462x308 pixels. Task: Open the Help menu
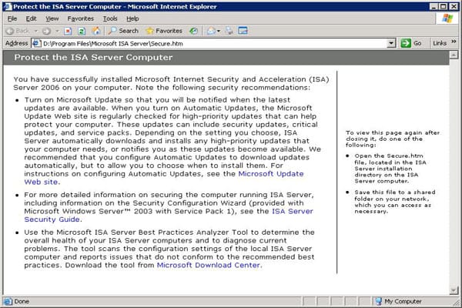(132, 18)
